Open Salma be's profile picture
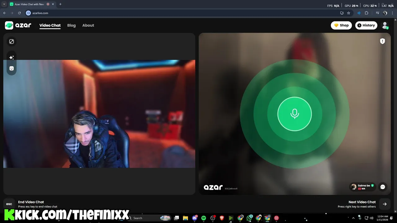This screenshot has height=223, width=397. tap(354, 187)
